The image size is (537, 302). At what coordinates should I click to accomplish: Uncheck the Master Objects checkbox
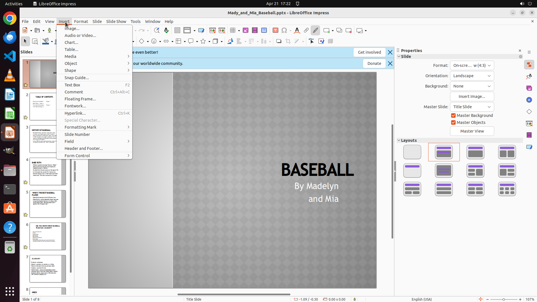pos(453,122)
